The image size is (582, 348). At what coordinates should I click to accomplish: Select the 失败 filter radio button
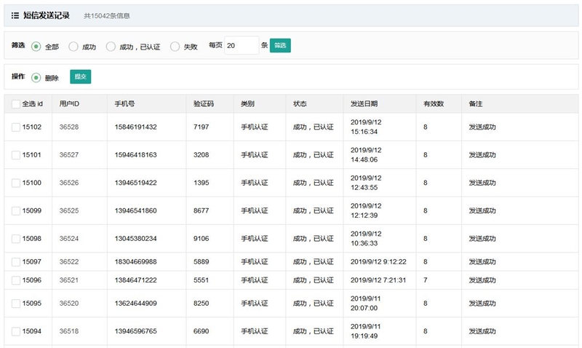[175, 47]
